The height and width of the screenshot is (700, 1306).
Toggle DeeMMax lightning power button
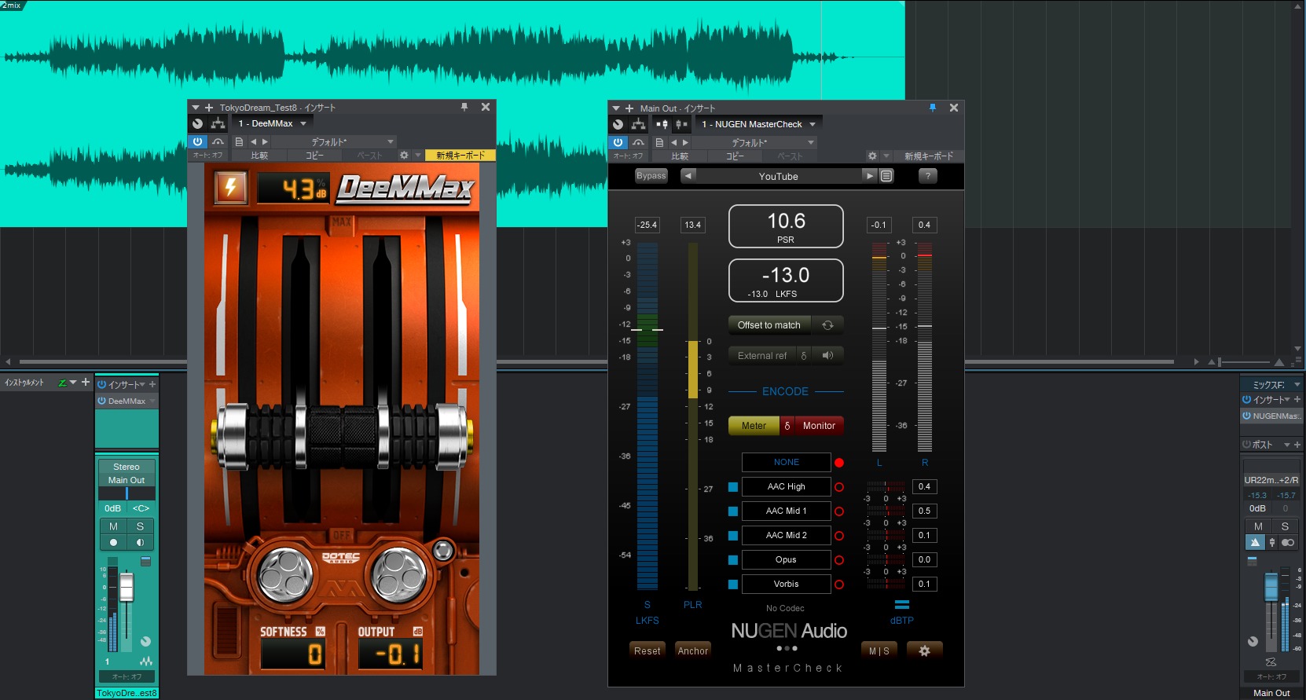point(231,187)
